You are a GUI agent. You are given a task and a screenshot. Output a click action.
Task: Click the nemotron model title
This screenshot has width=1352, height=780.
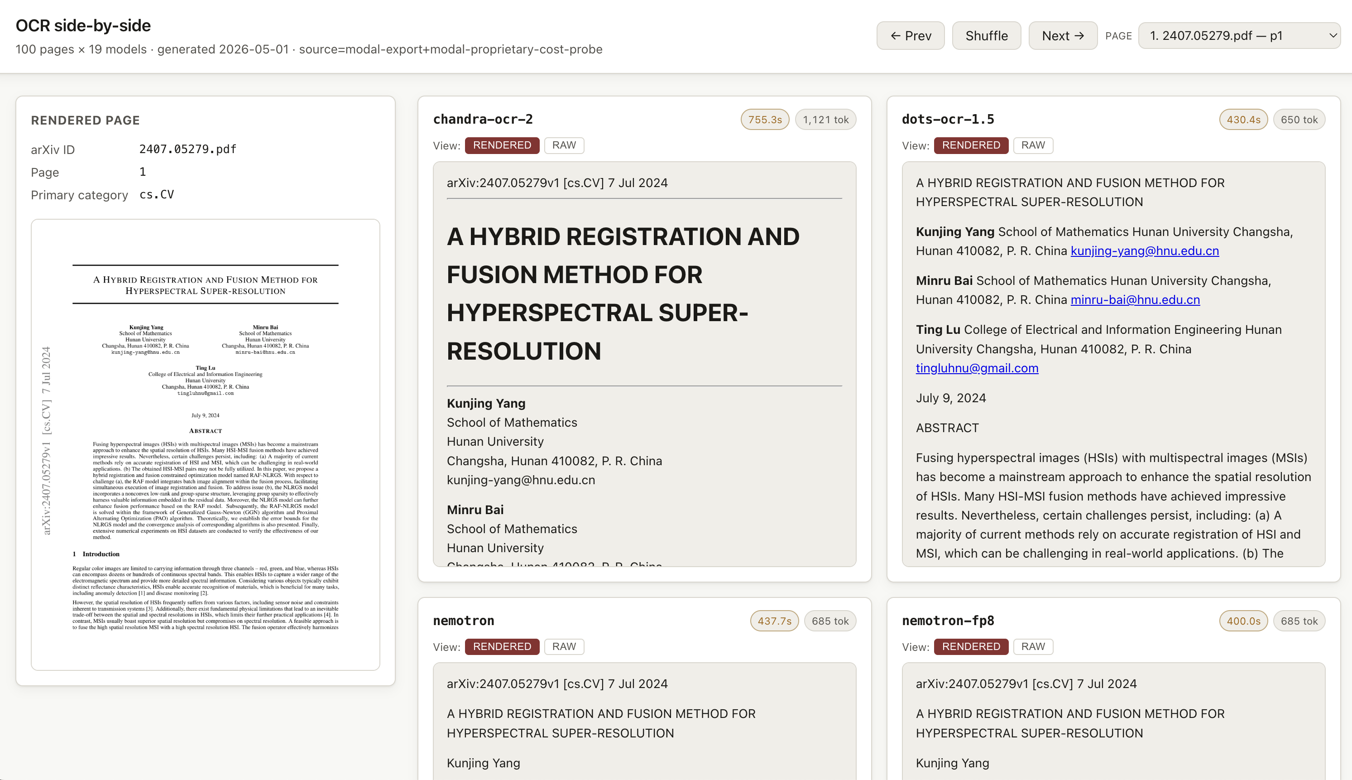coord(464,621)
